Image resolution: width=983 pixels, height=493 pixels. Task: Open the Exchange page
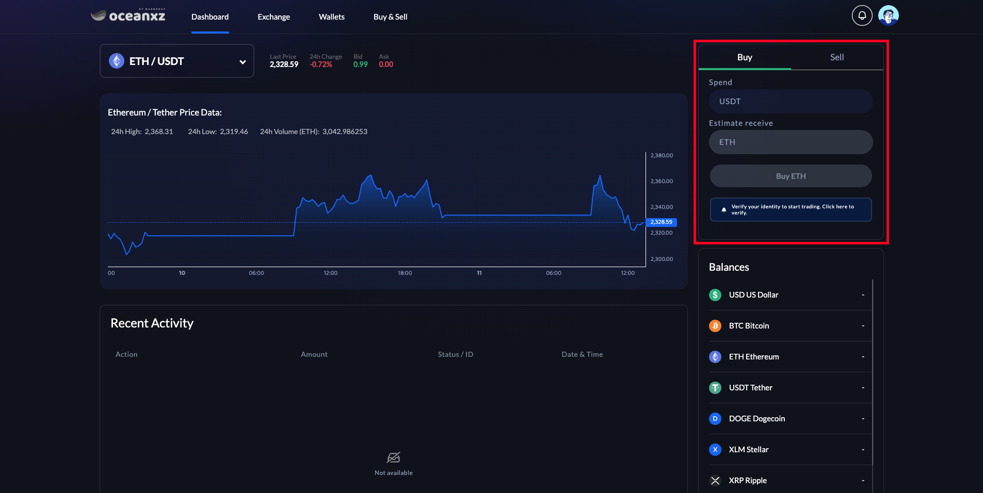274,17
